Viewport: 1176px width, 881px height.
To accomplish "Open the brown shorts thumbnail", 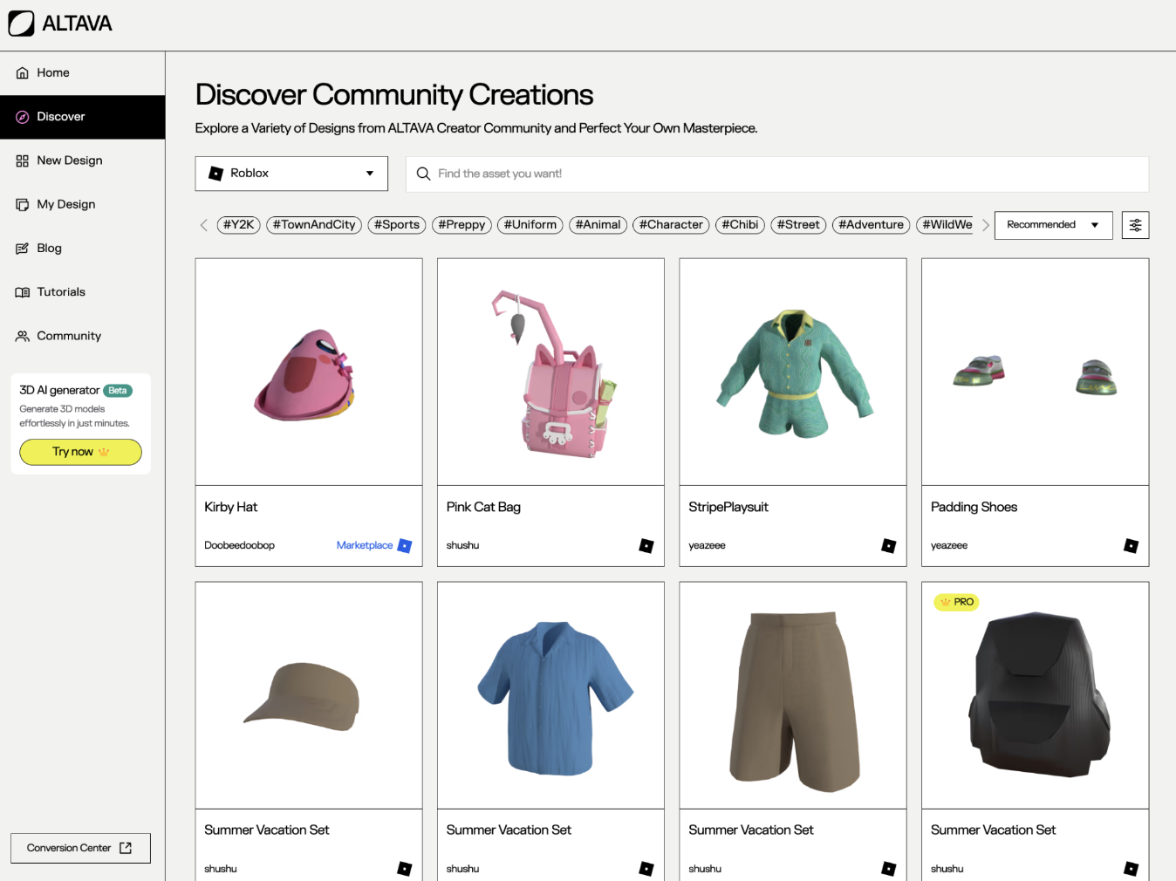I will pyautogui.click(x=793, y=695).
